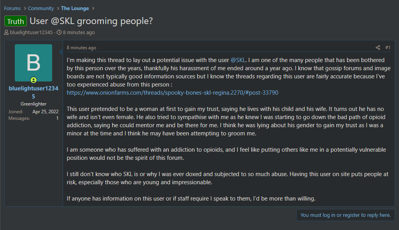
Task: Click the '8 minutes ago' post timestamp
Action: pyautogui.click(x=81, y=48)
